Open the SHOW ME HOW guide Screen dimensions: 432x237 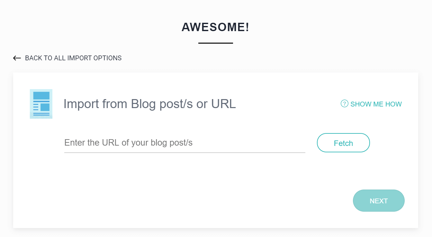coord(371,104)
